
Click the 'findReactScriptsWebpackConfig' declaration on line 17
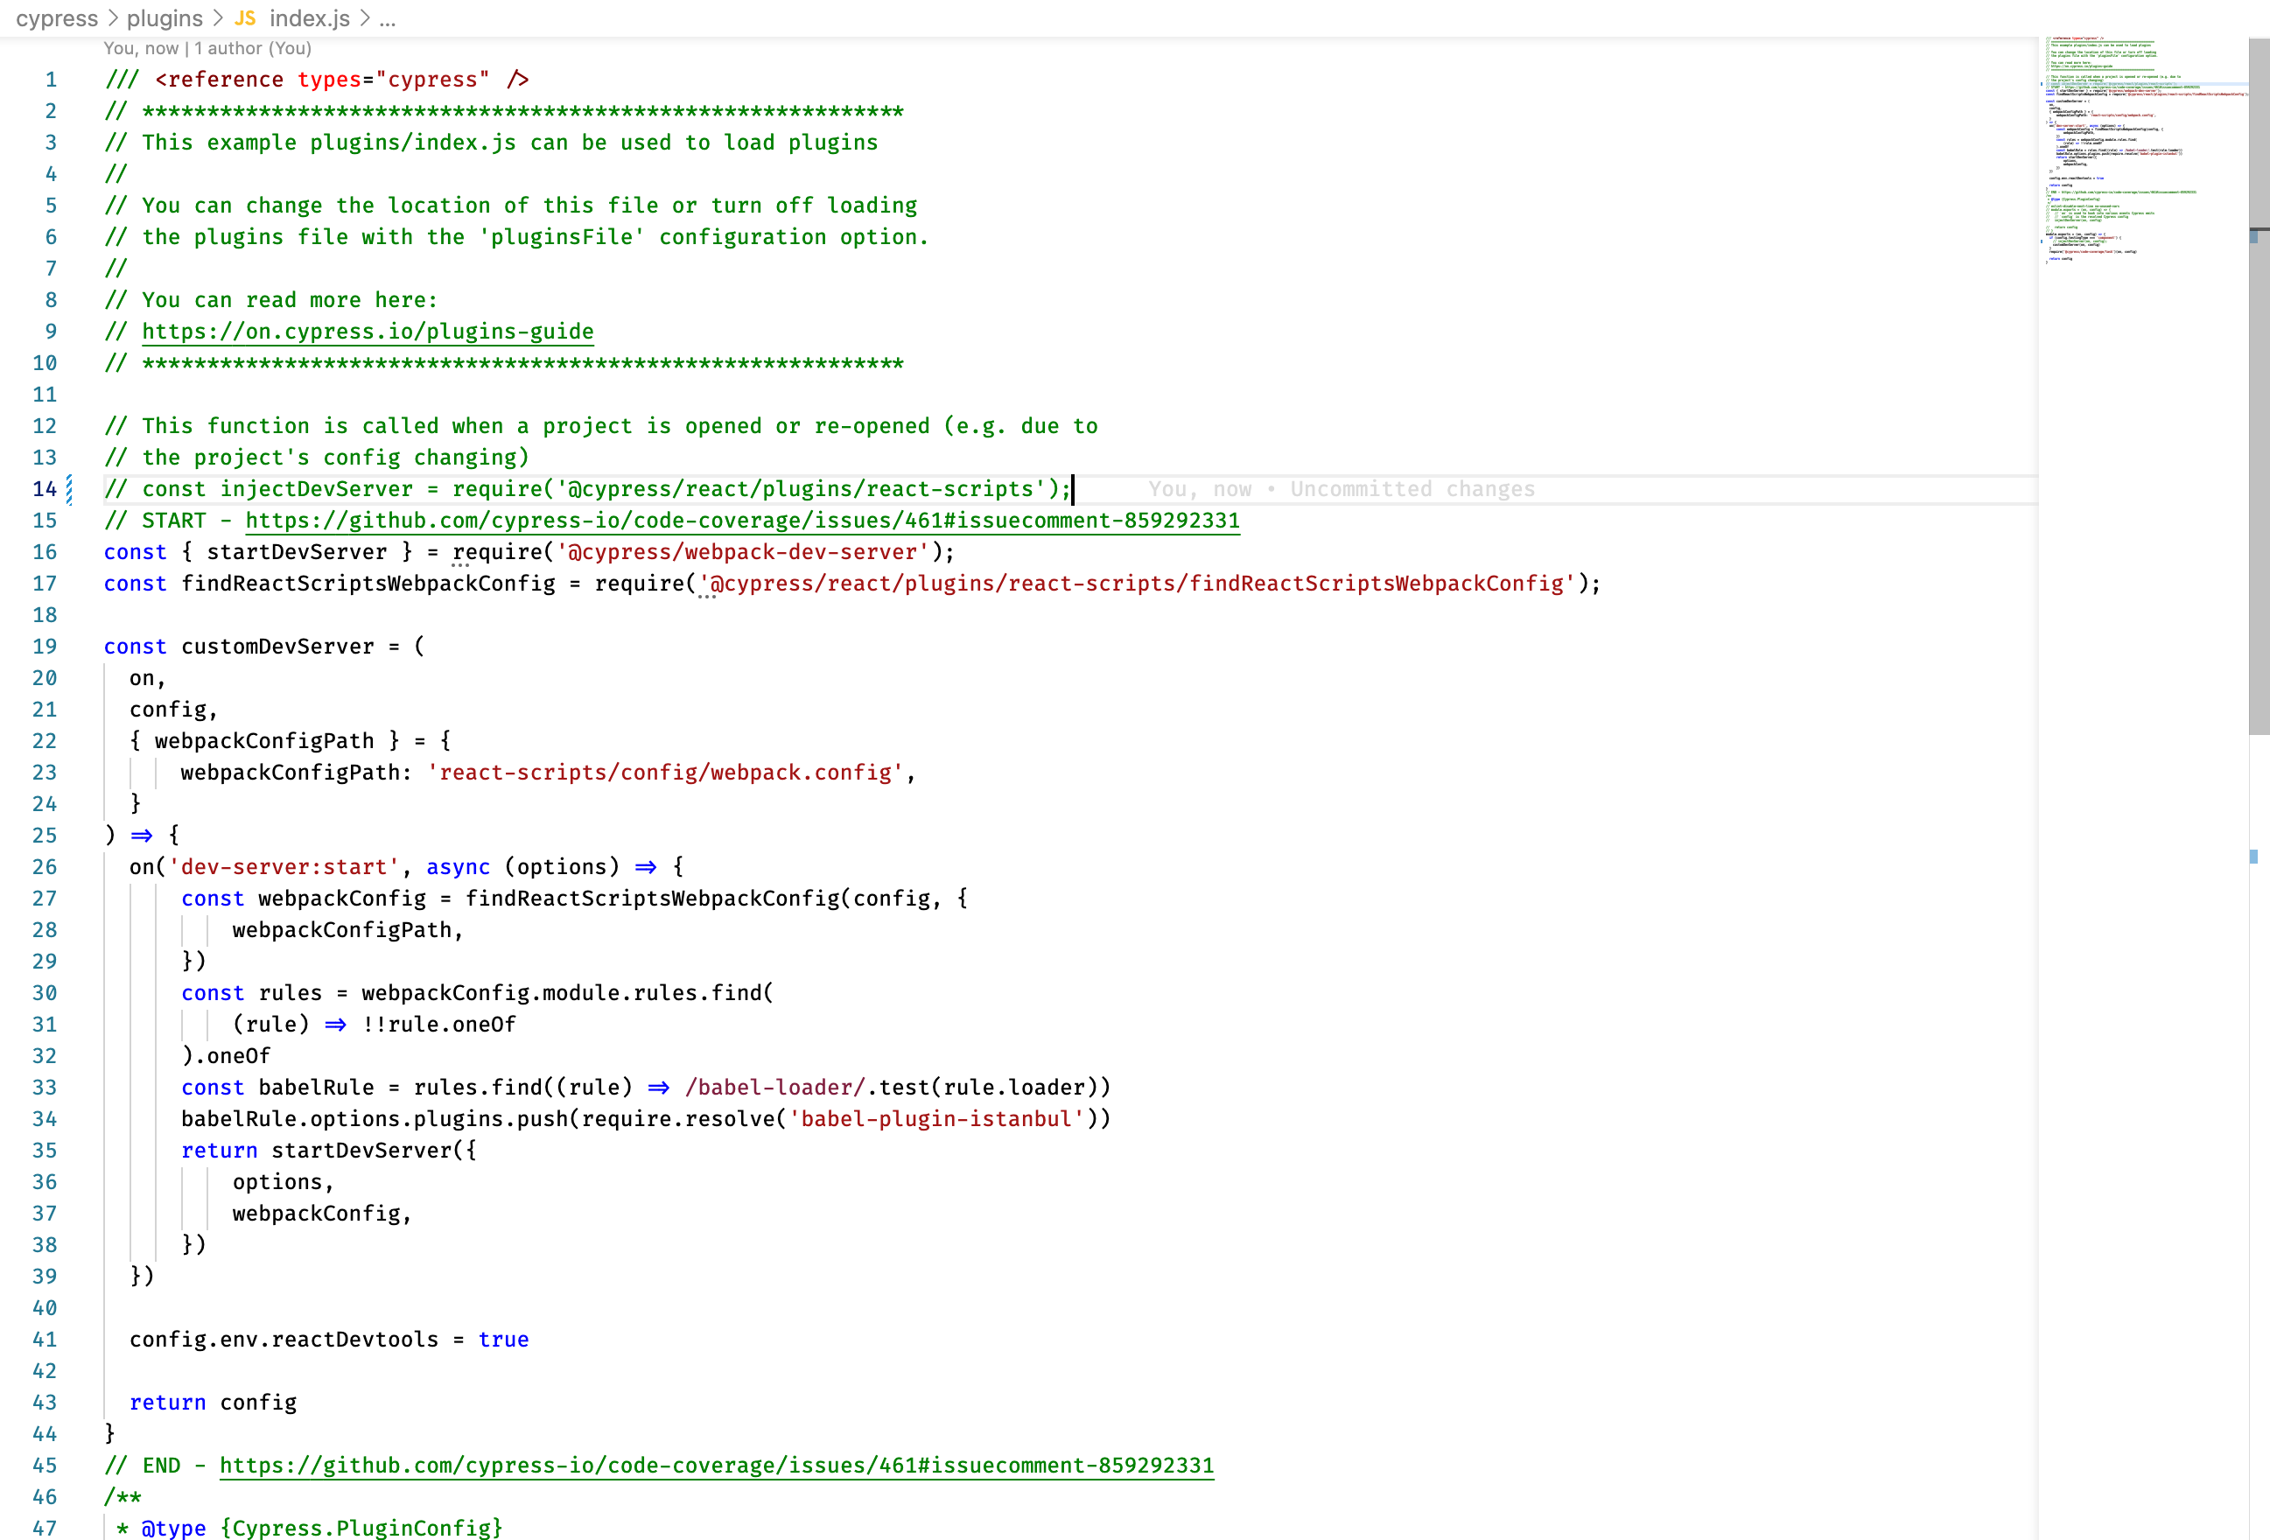pos(368,583)
